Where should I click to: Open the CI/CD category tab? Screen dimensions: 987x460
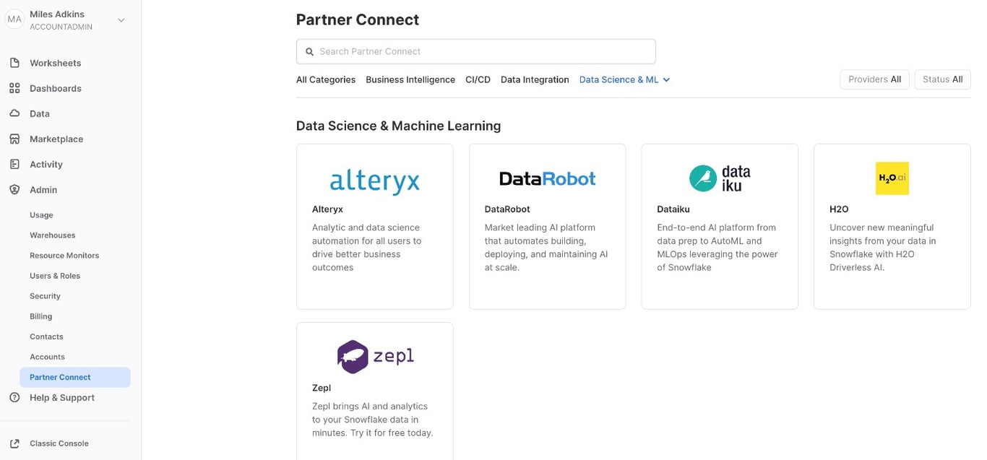(477, 79)
